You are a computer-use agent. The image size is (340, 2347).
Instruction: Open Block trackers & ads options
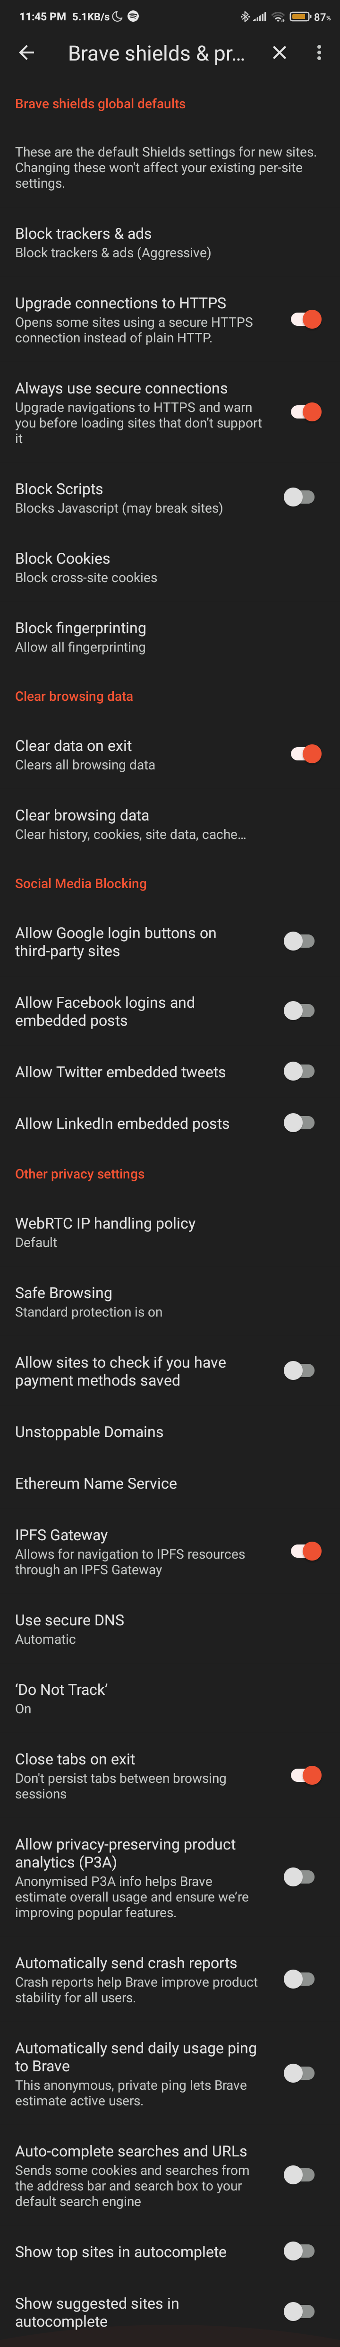coord(170,242)
